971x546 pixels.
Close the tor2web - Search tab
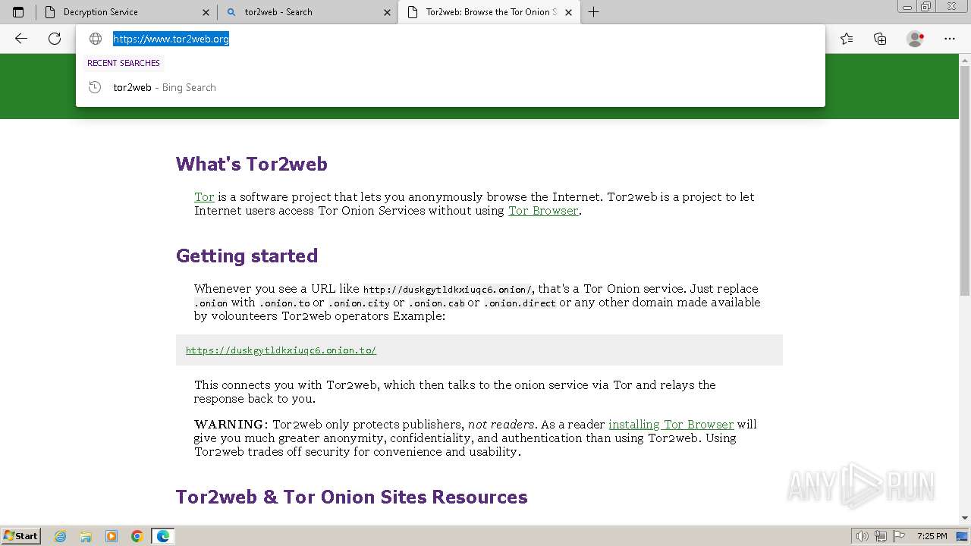pyautogui.click(x=387, y=12)
